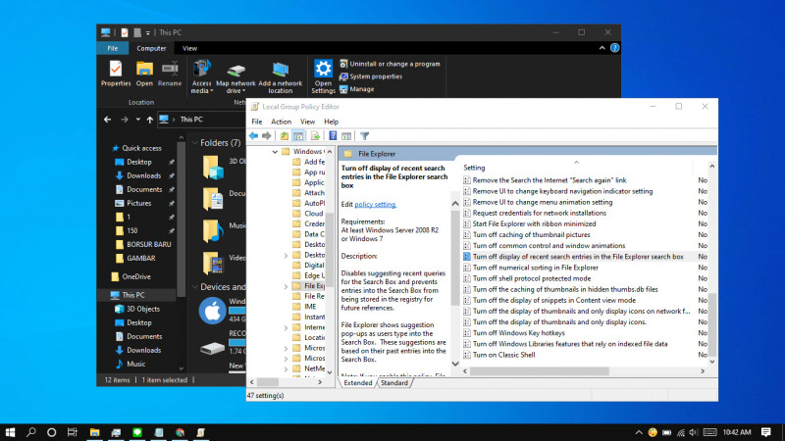Screen dimensions: 785x441
Task: Collapse the explorer ribbon with chevron
Action: (x=602, y=48)
